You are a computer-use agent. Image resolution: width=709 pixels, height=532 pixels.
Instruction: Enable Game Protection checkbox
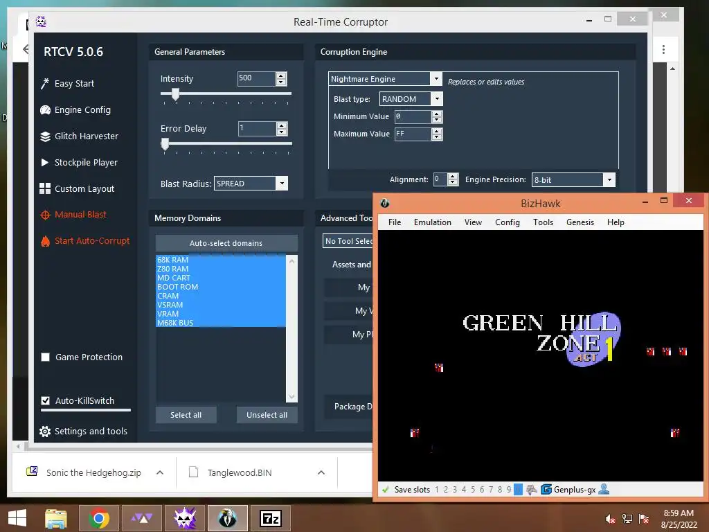(45, 357)
